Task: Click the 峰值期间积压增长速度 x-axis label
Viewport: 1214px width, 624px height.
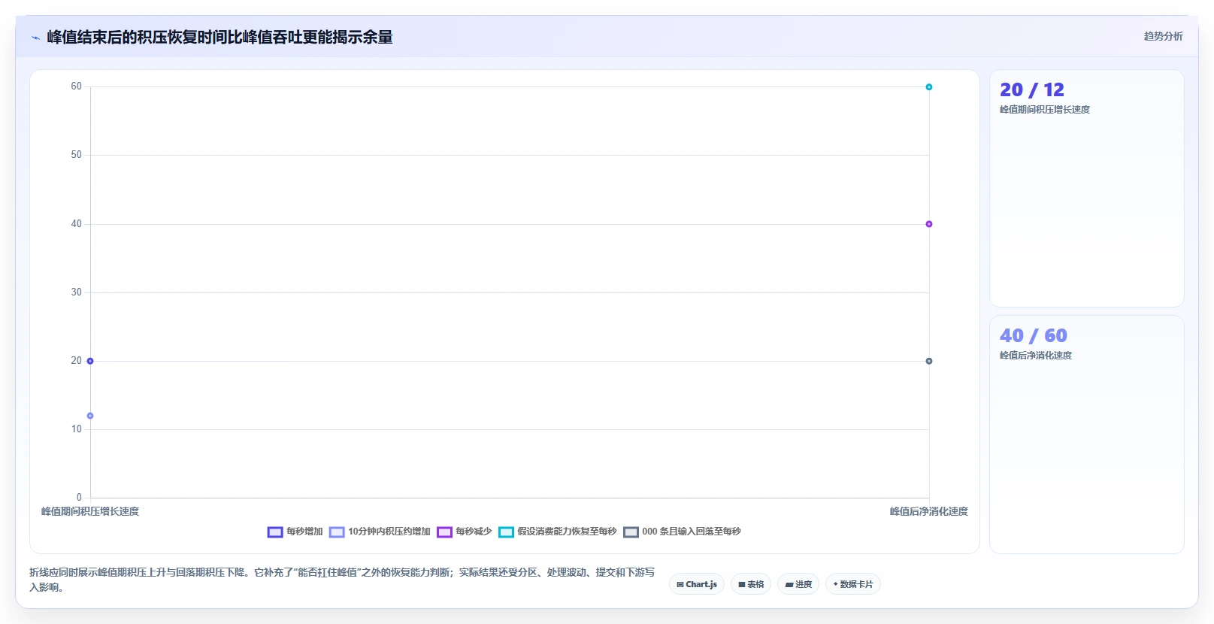Action: click(90, 511)
